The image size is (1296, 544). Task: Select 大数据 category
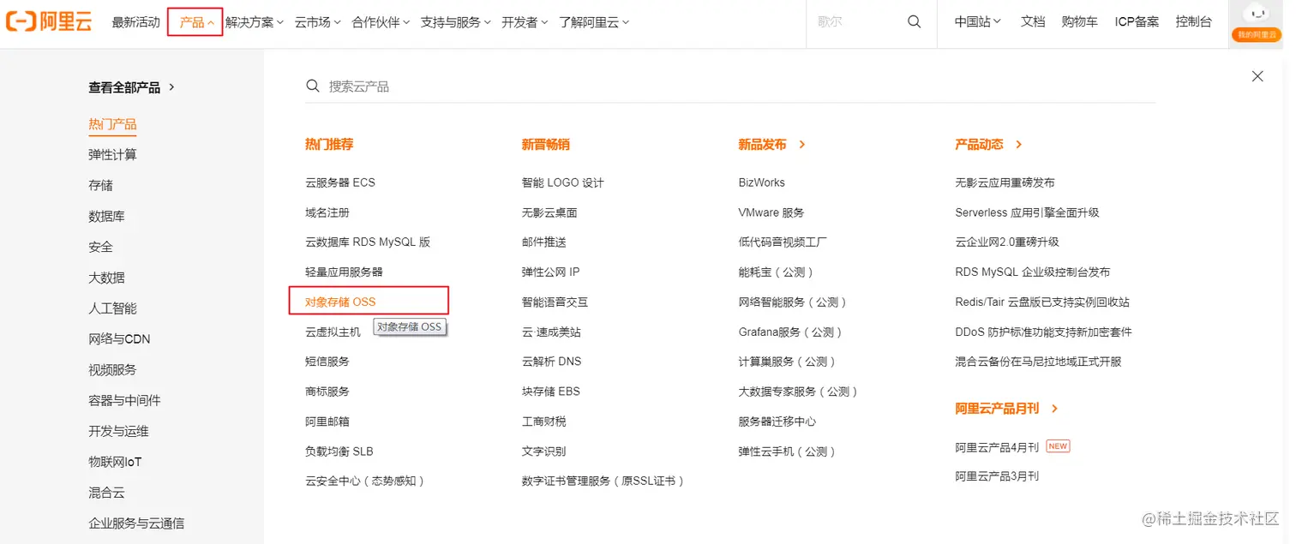pyautogui.click(x=106, y=278)
